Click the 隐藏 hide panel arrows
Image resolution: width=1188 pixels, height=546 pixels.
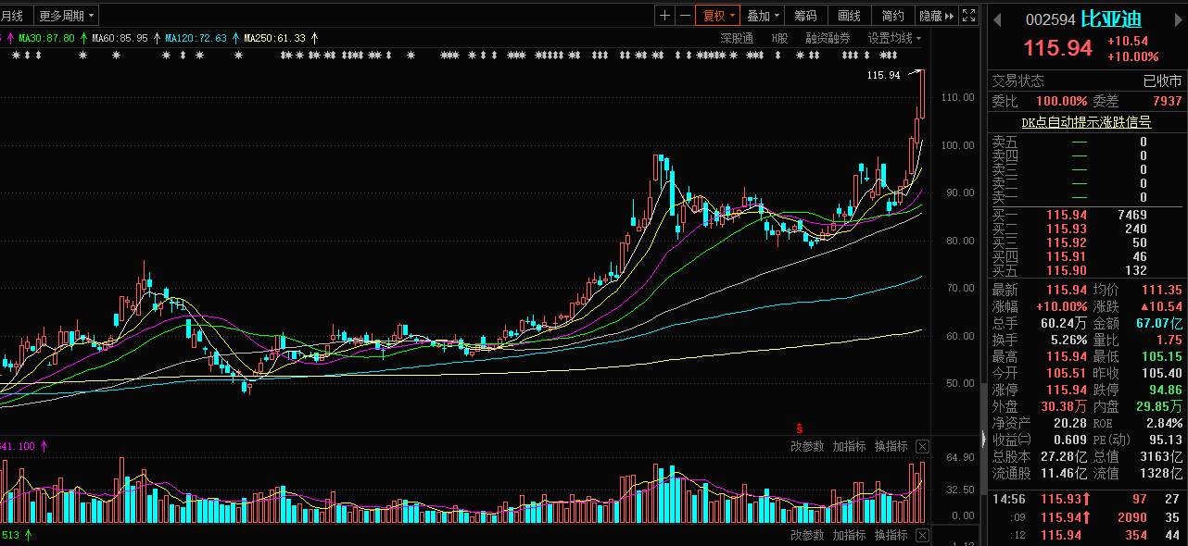pyautogui.click(x=936, y=16)
